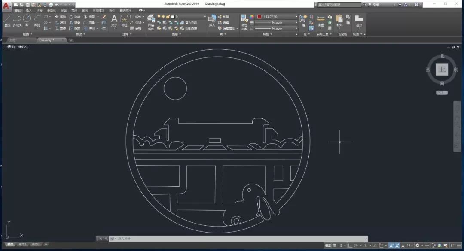Choose the Arc (圆弧) tool

click(x=37, y=20)
